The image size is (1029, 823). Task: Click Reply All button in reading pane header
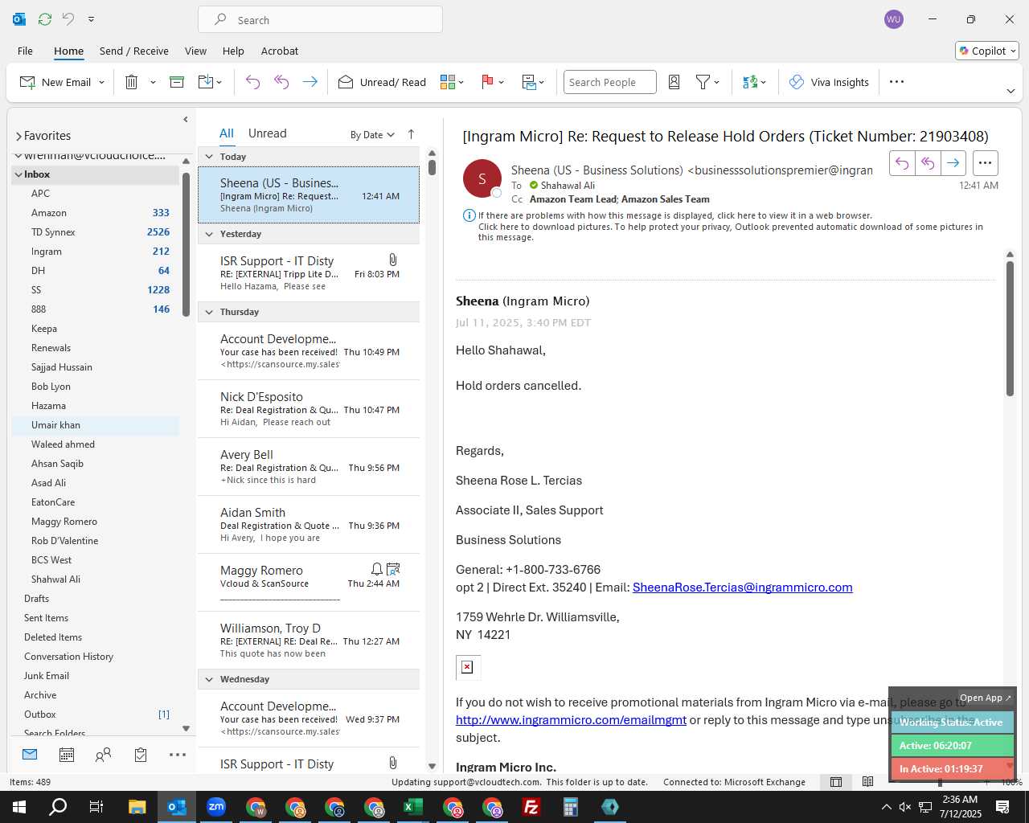click(x=928, y=163)
